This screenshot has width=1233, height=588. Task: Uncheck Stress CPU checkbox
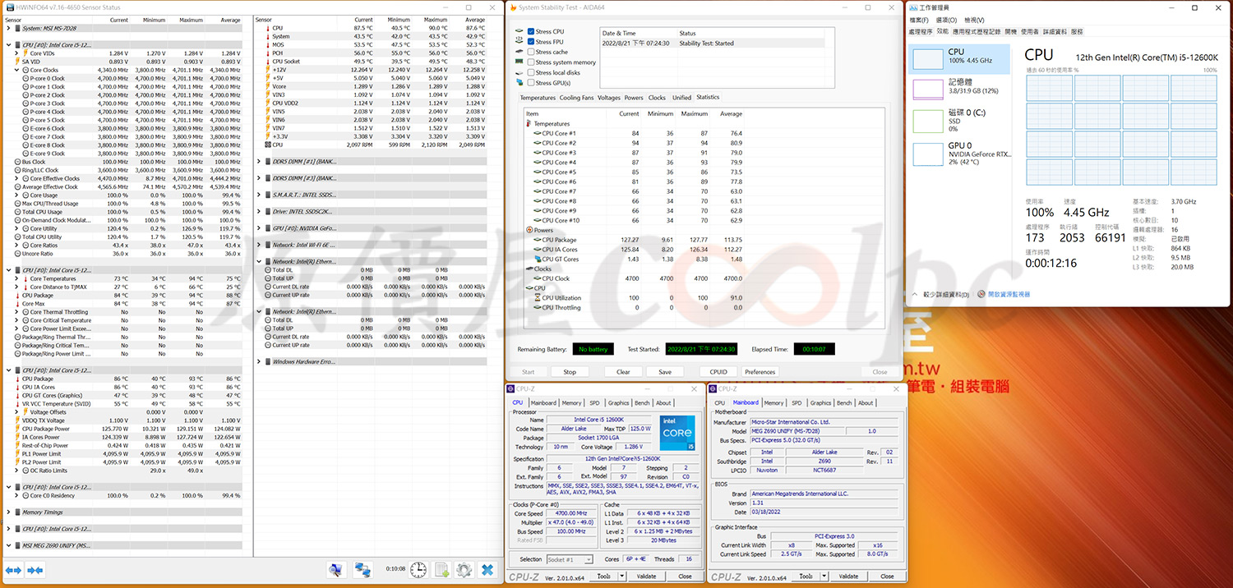(x=531, y=31)
